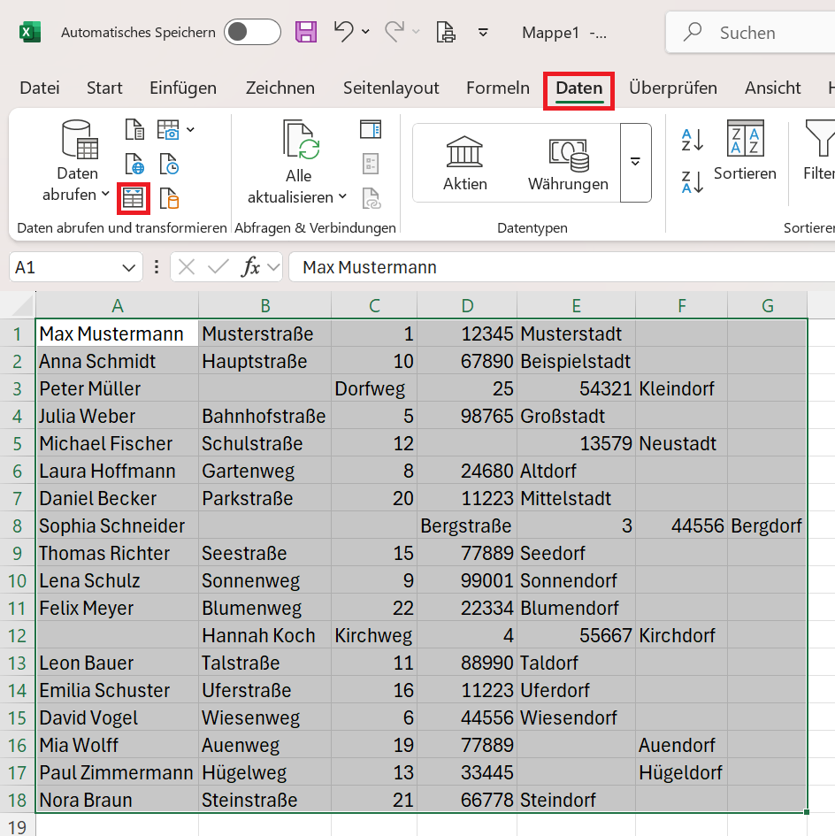Select cell containing Bergdorf

pyautogui.click(x=766, y=525)
